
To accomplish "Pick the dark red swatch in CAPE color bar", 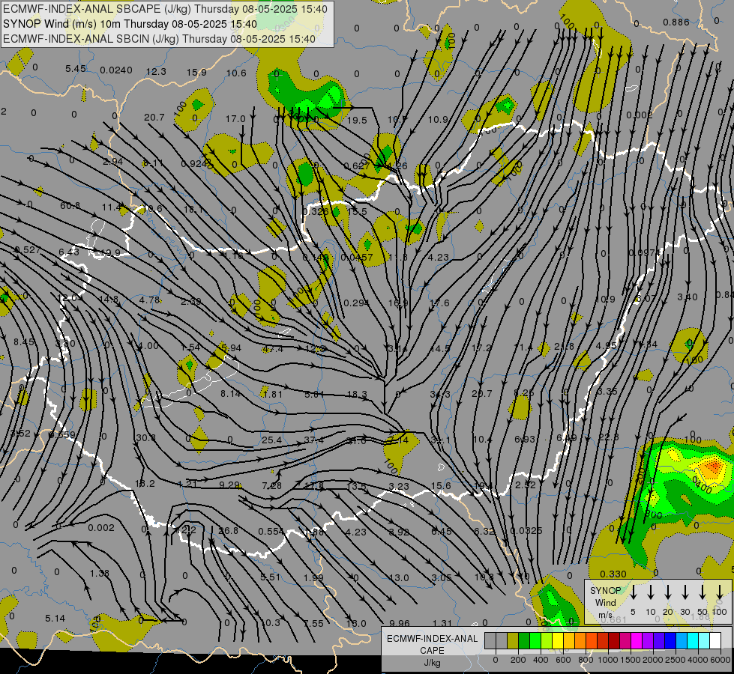I will tap(614, 641).
